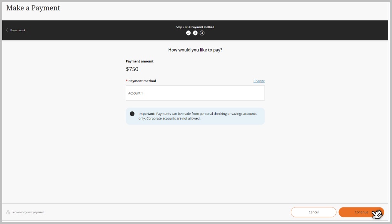Click the Step 2 of 3 header text
392x224 pixels.
click(x=195, y=27)
